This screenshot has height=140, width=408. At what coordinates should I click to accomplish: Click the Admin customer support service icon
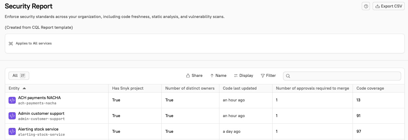coord(12,116)
